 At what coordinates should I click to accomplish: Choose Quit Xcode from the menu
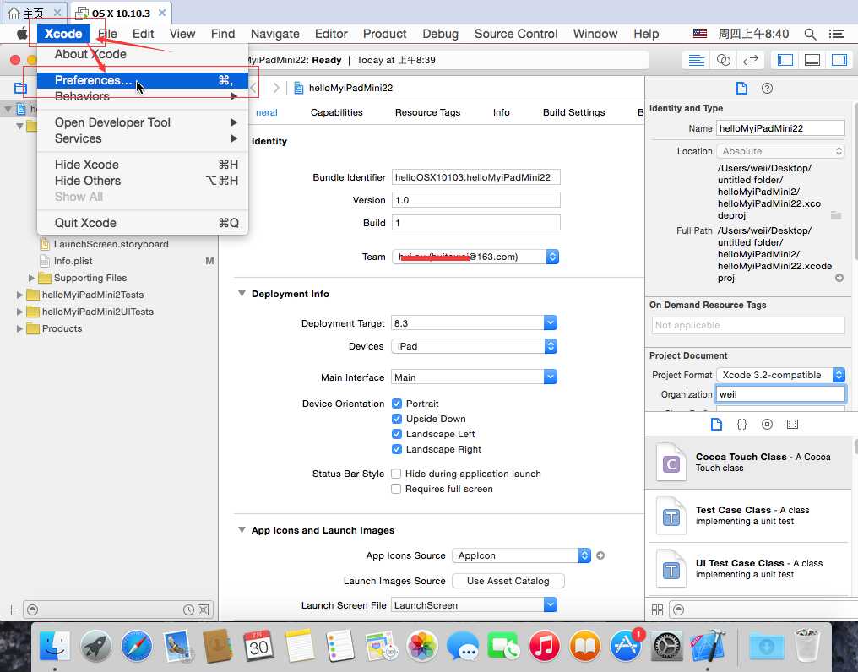[x=142, y=223]
